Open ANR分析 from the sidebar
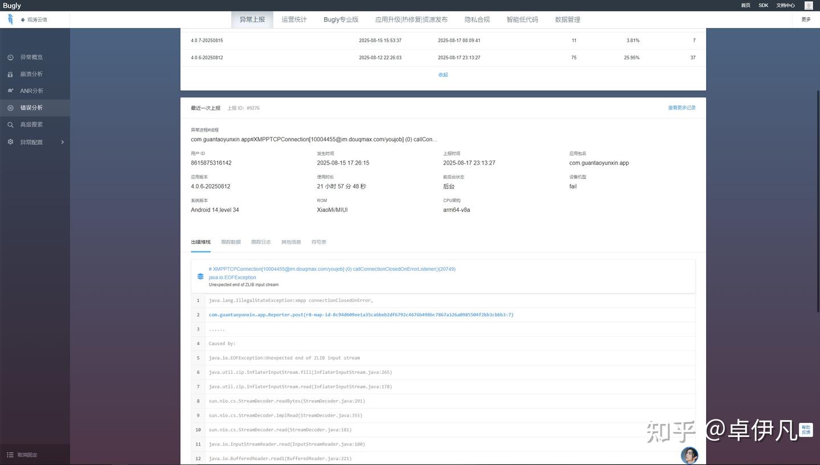This screenshot has width=820, height=465. pos(11,91)
